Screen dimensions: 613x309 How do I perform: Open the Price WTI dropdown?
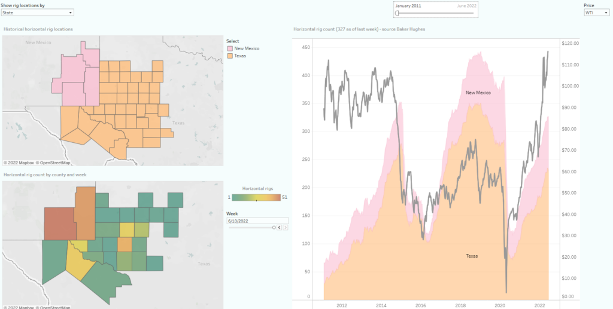point(597,13)
